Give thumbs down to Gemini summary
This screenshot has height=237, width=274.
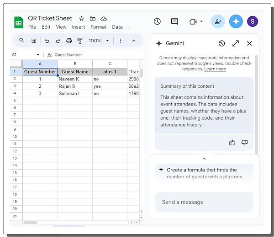[x=244, y=142]
